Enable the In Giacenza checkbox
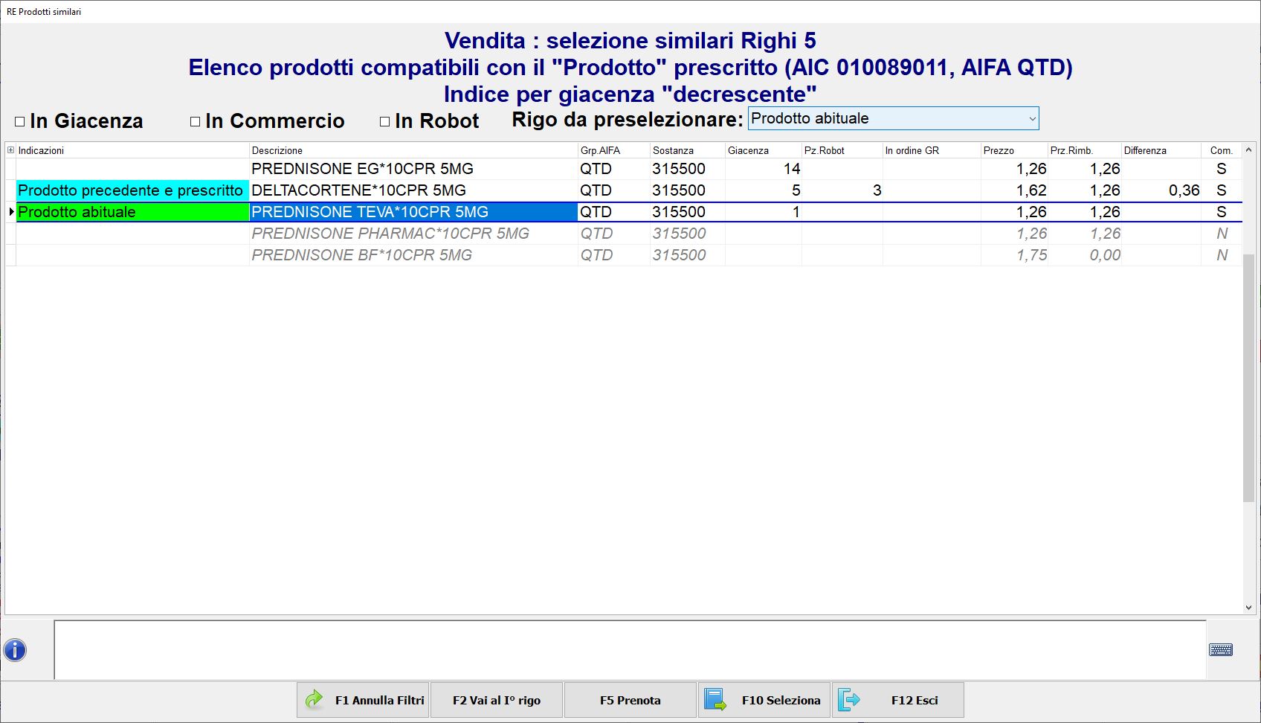The height and width of the screenshot is (723, 1261). [20, 121]
